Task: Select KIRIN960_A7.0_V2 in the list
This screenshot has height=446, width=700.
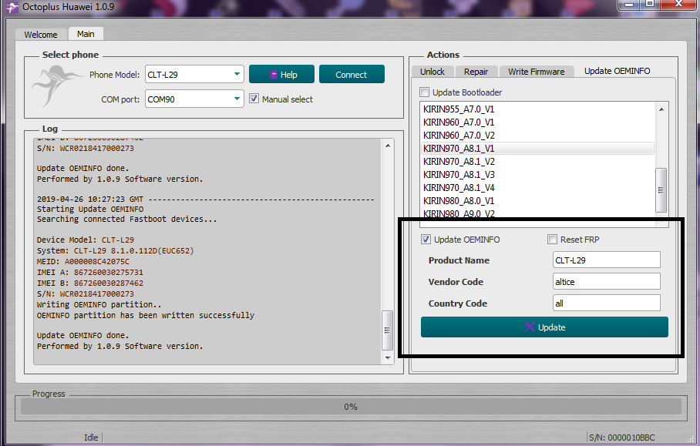Action: (x=538, y=135)
